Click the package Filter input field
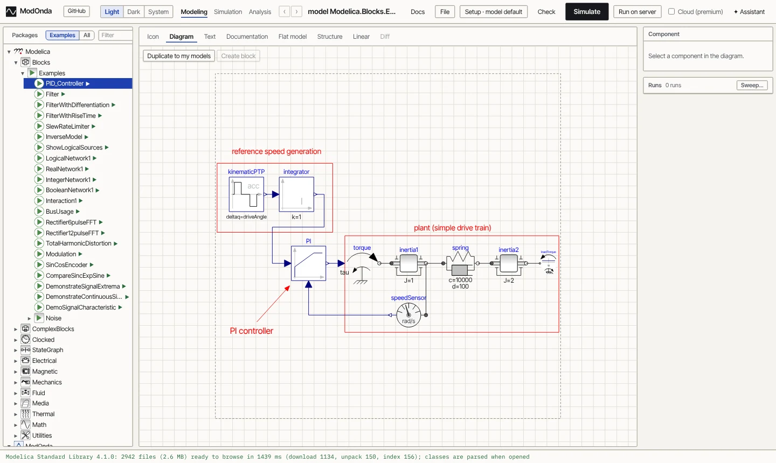Viewport: 776px width, 463px height. coord(115,36)
